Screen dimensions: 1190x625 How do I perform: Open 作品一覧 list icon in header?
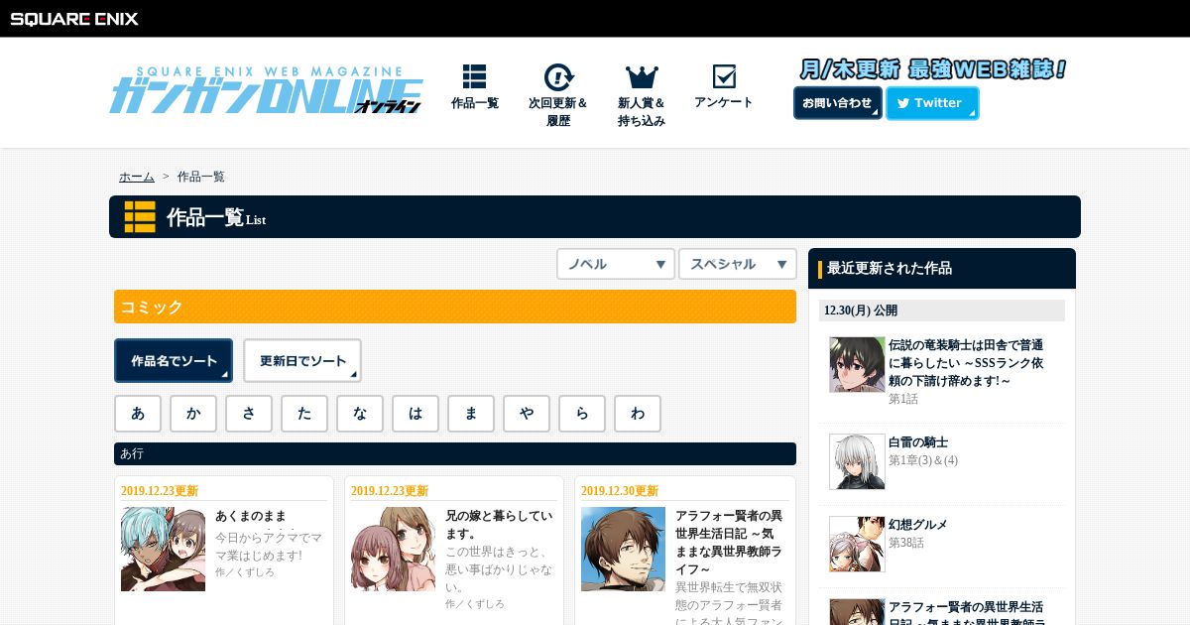(474, 77)
